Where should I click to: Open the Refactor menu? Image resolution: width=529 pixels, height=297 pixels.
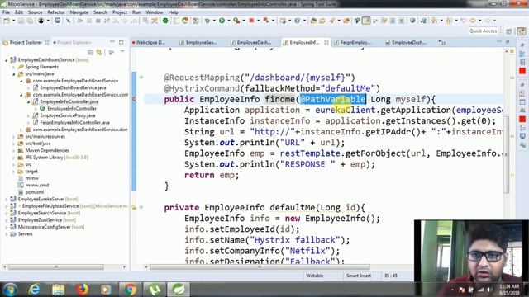[56, 12]
